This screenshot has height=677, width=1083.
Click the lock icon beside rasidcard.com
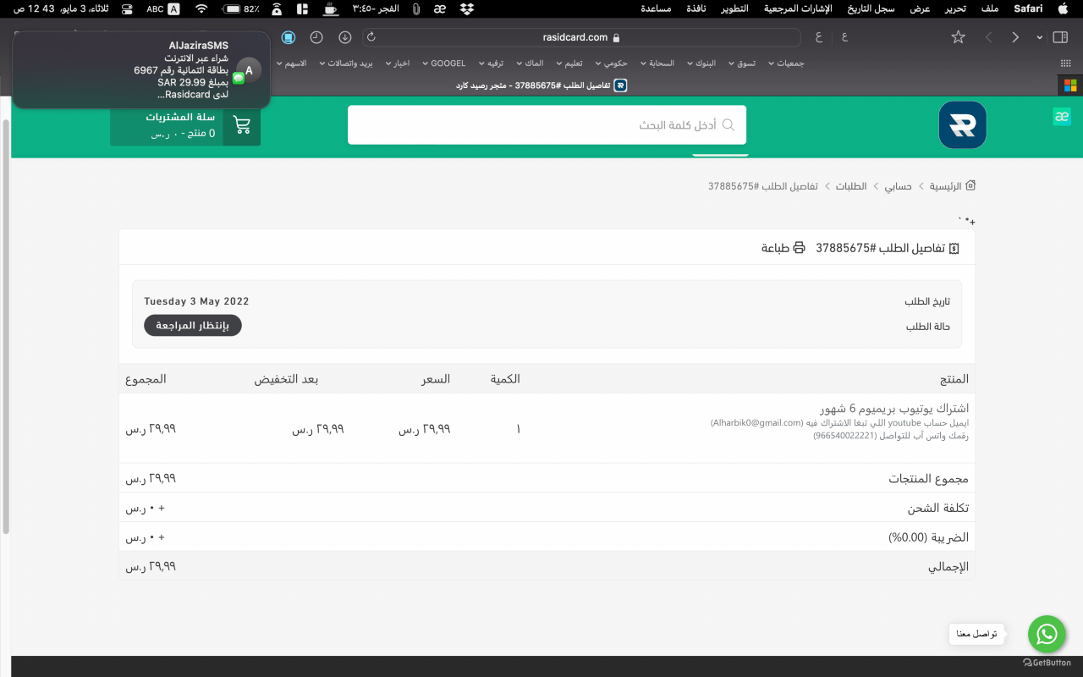[616, 37]
